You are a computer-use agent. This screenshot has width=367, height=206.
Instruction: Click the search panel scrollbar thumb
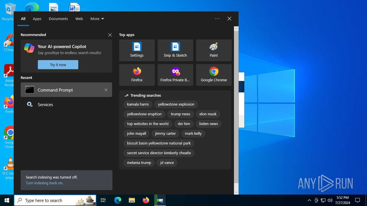point(236,107)
